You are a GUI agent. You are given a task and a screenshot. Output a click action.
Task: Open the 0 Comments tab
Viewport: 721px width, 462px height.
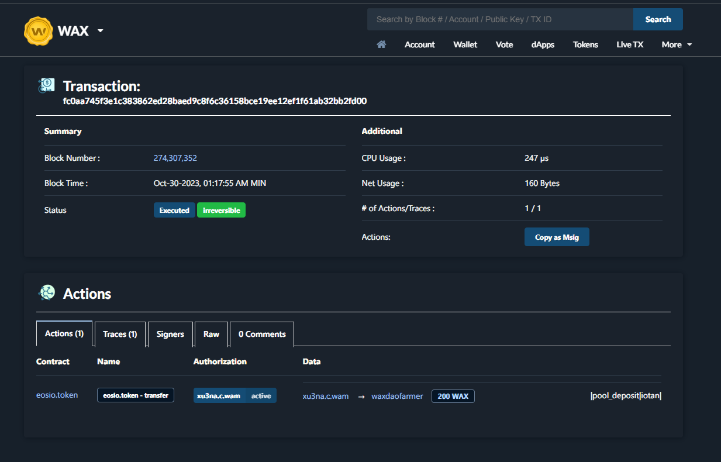point(262,334)
